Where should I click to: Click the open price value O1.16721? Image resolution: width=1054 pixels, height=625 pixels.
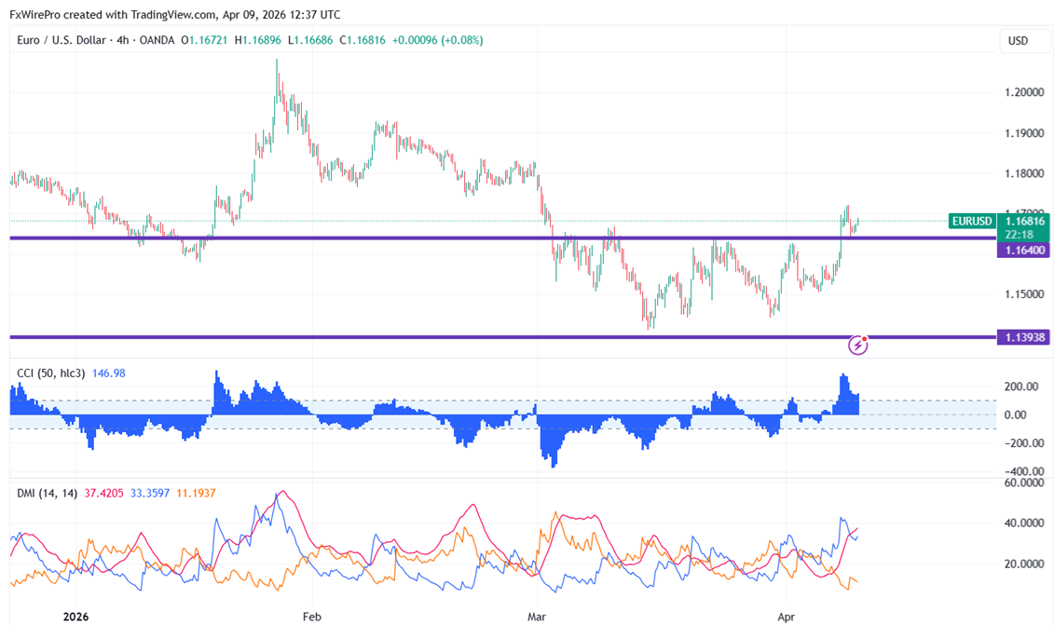204,40
